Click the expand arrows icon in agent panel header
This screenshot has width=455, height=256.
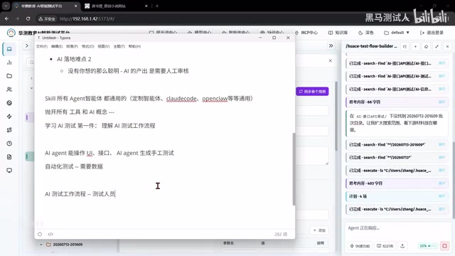coord(437,46)
